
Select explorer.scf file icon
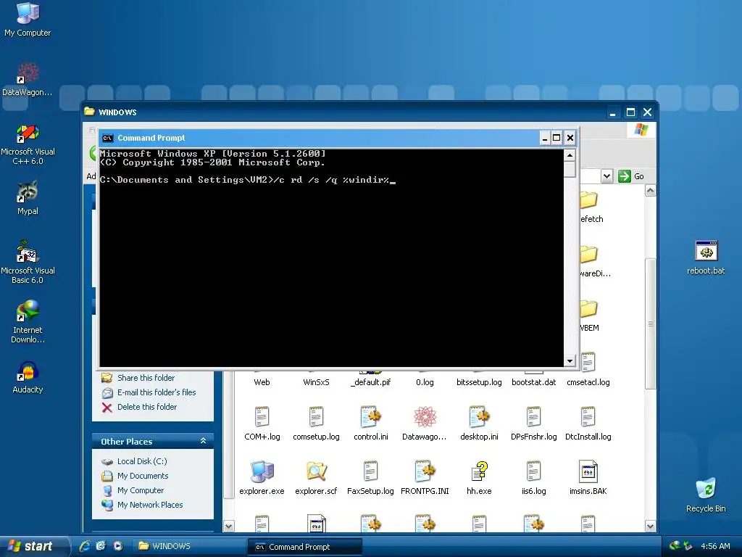[x=316, y=471]
